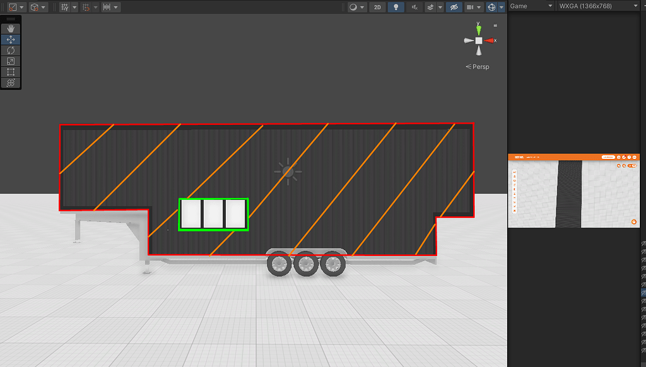Select the Rotate tool
Screen dimensions: 646x367
click(10, 50)
